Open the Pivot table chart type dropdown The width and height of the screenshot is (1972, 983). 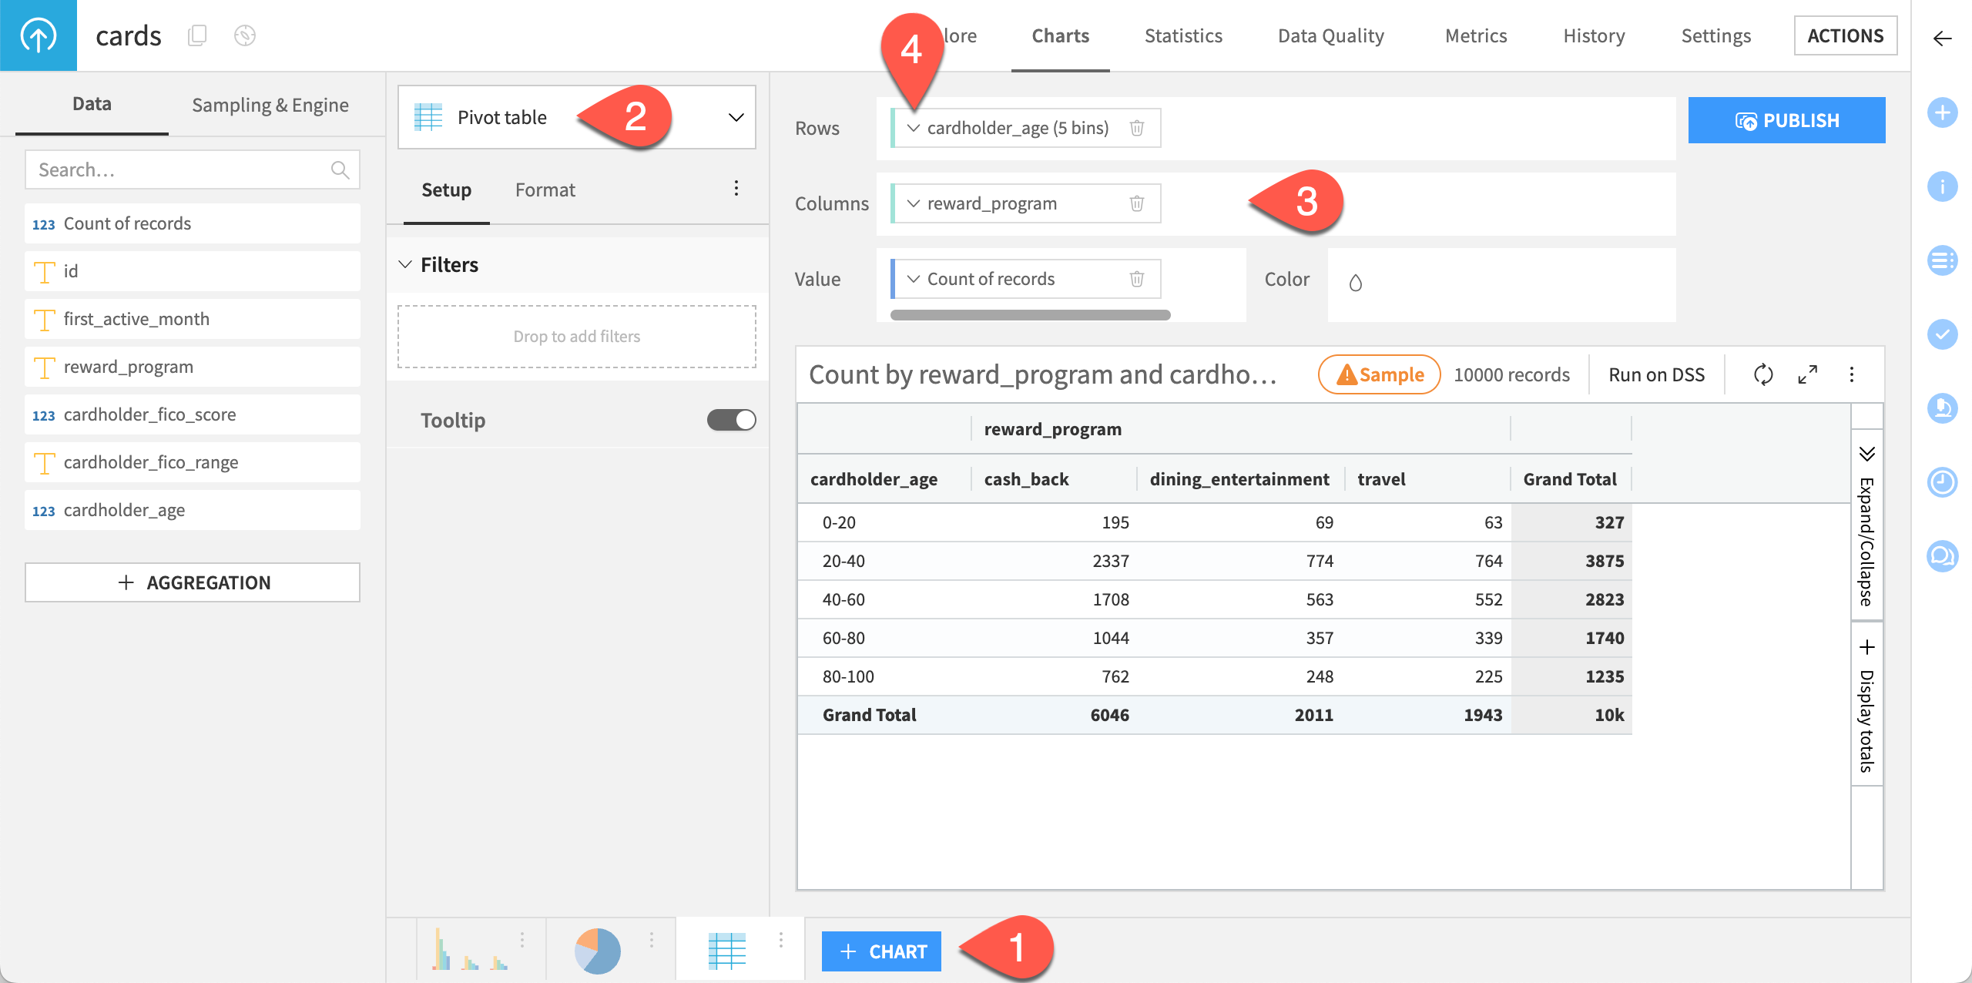pyautogui.click(x=577, y=117)
